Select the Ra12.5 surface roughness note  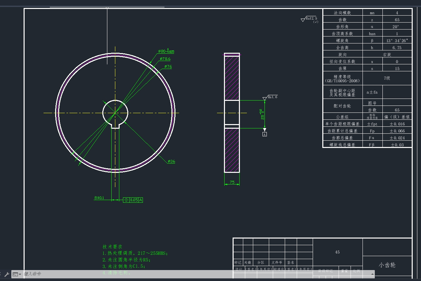tap(309, 20)
